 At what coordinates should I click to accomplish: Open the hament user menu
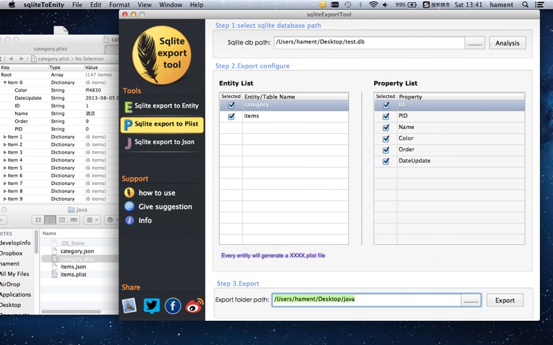[x=501, y=5]
